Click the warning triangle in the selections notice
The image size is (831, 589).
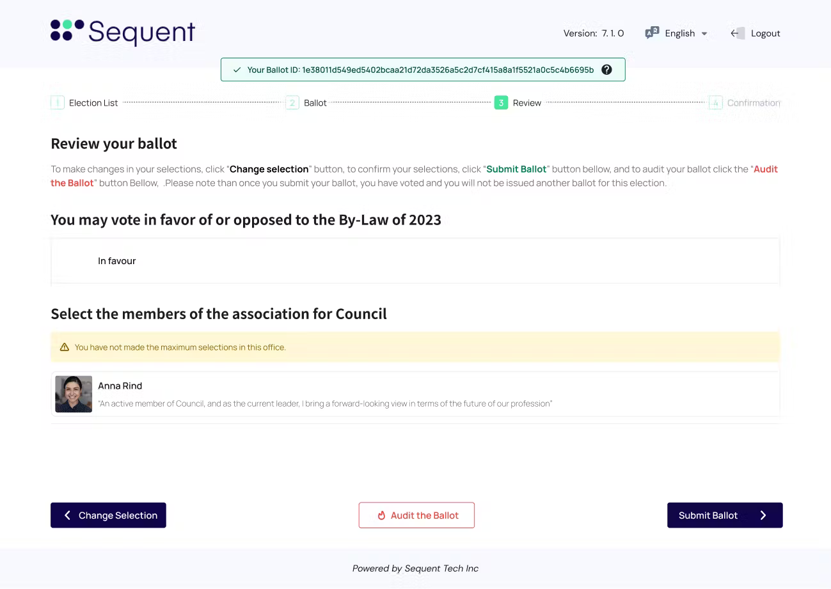[x=64, y=347]
